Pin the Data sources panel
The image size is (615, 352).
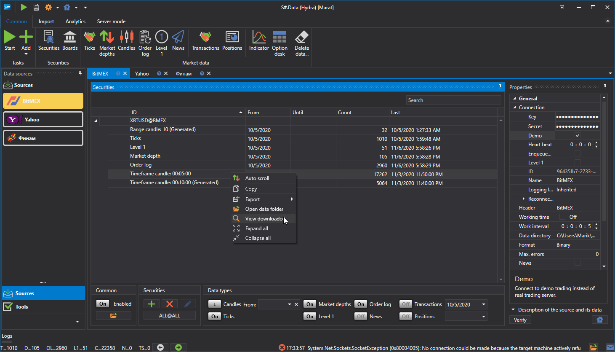80,73
